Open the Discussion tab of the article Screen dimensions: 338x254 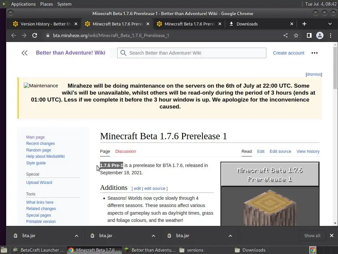pos(126,151)
